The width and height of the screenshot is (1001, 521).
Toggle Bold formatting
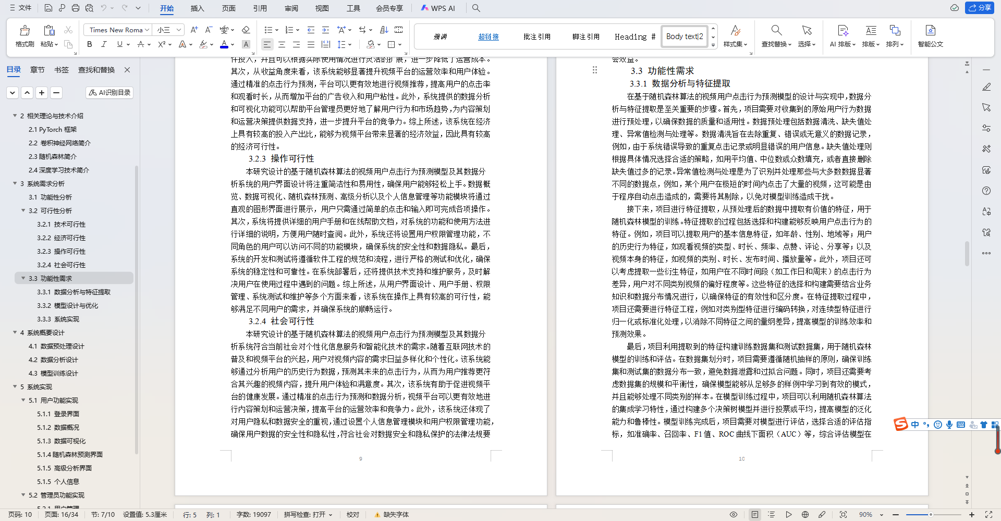(x=90, y=44)
